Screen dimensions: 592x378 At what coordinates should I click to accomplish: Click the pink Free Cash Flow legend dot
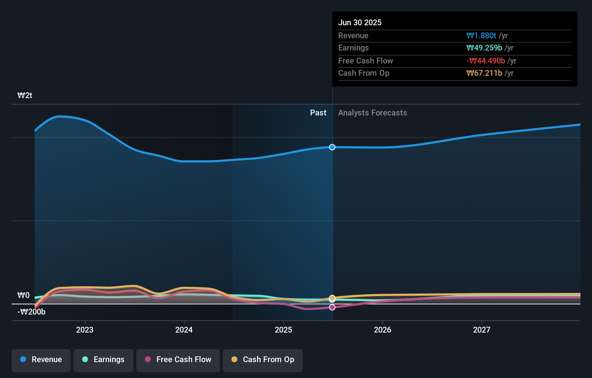click(x=149, y=360)
